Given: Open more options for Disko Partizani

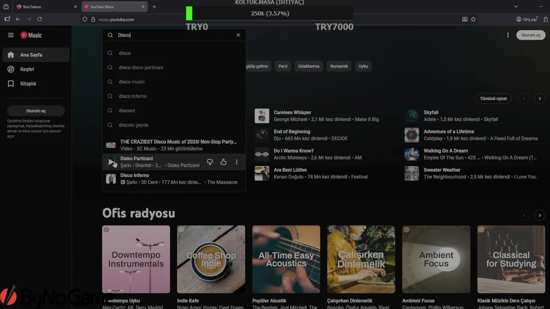Looking at the screenshot, I should click(237, 162).
